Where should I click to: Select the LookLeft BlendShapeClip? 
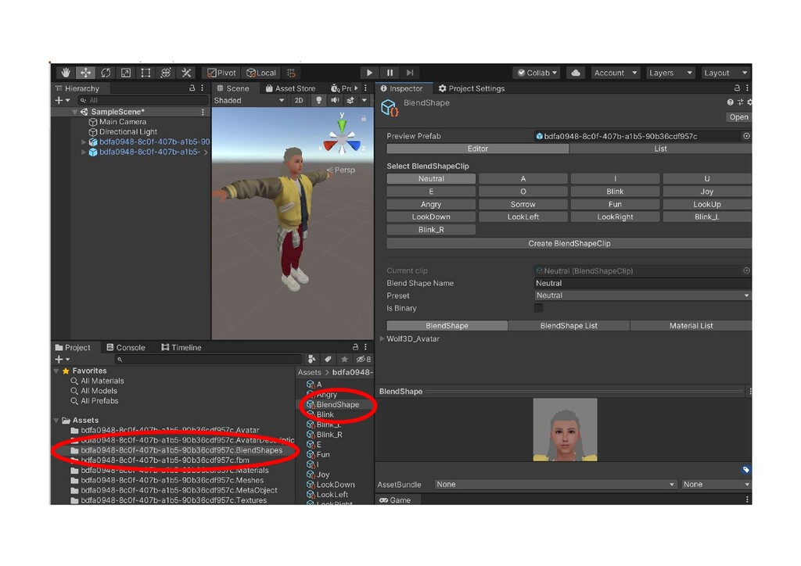(523, 217)
